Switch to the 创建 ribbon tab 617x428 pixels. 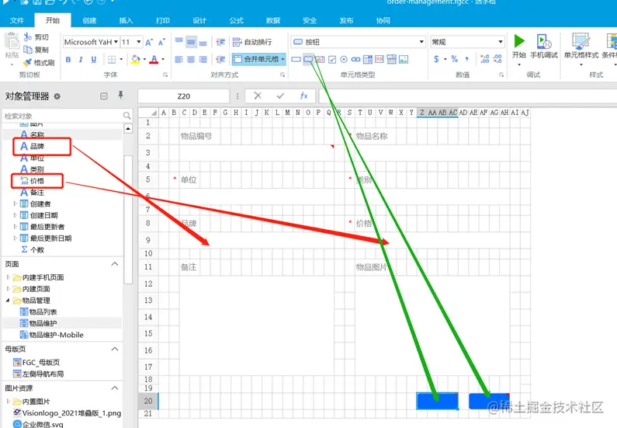[89, 20]
